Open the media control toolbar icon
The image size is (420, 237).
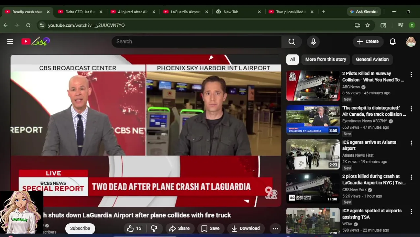pyautogui.click(x=401, y=25)
